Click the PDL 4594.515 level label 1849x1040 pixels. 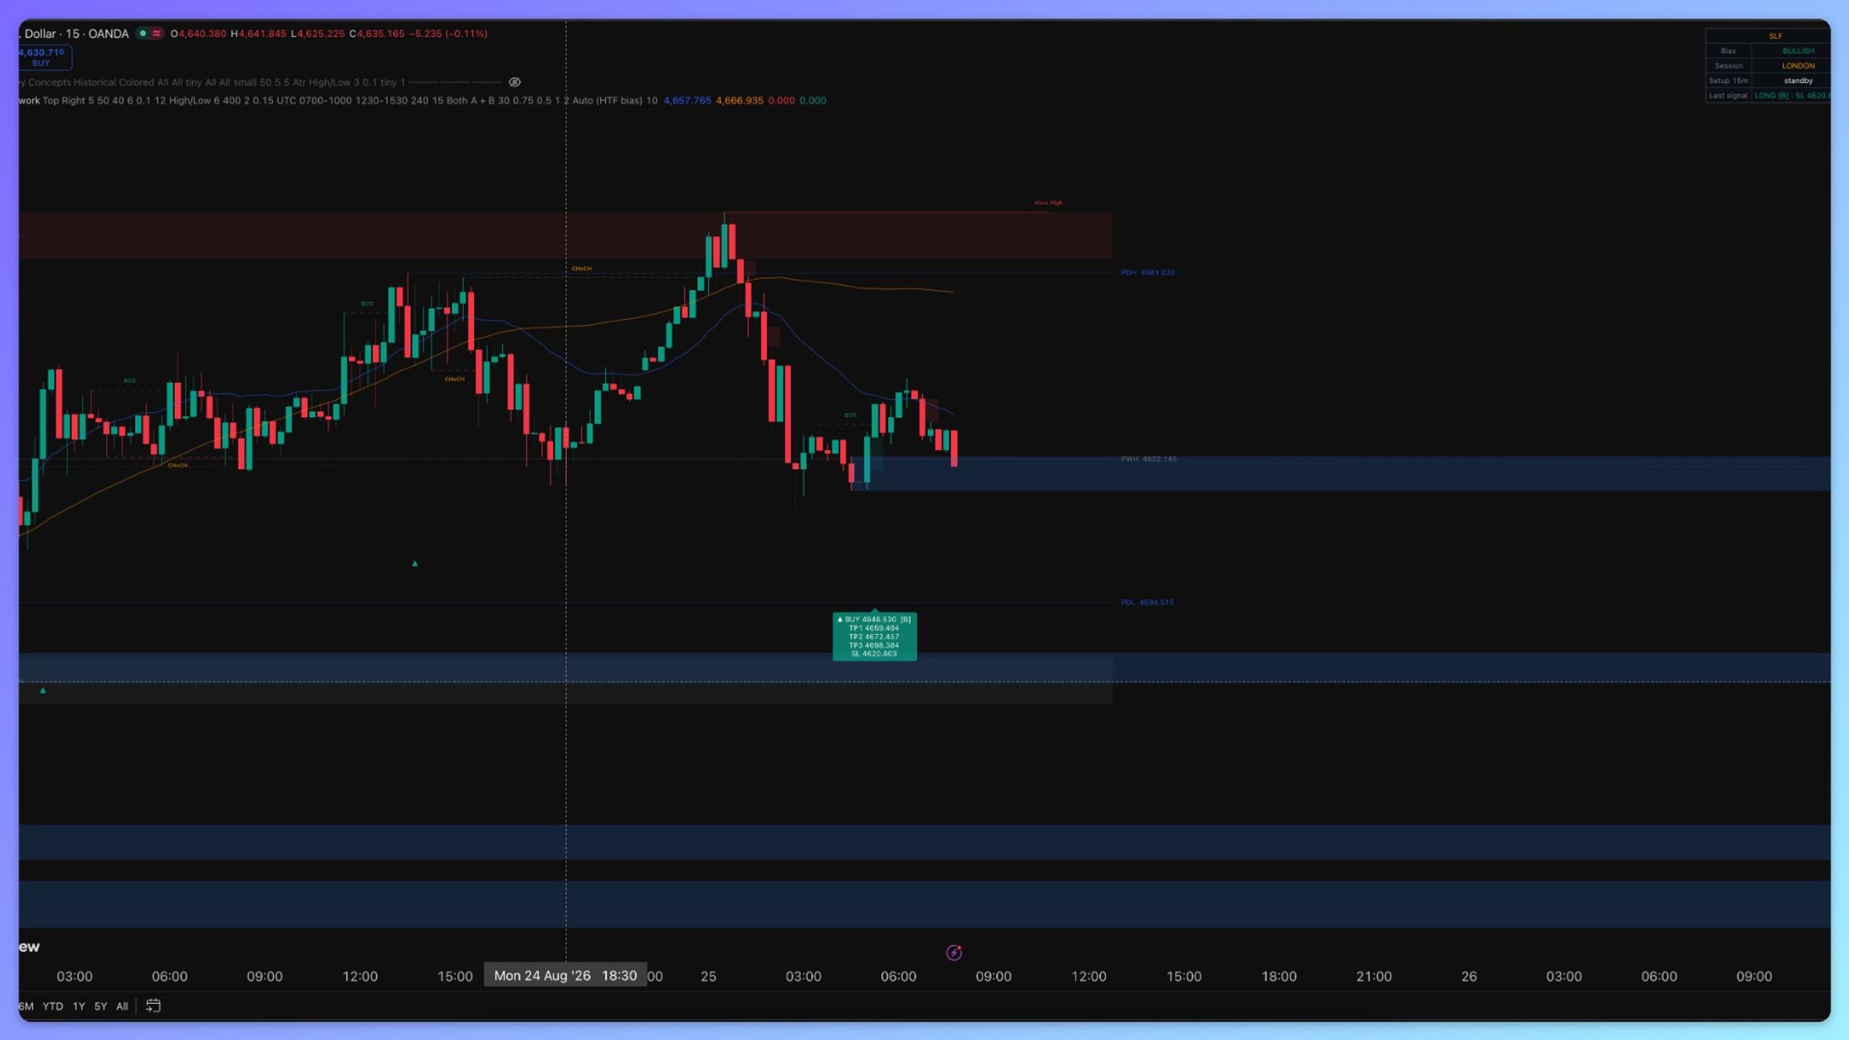(x=1147, y=602)
